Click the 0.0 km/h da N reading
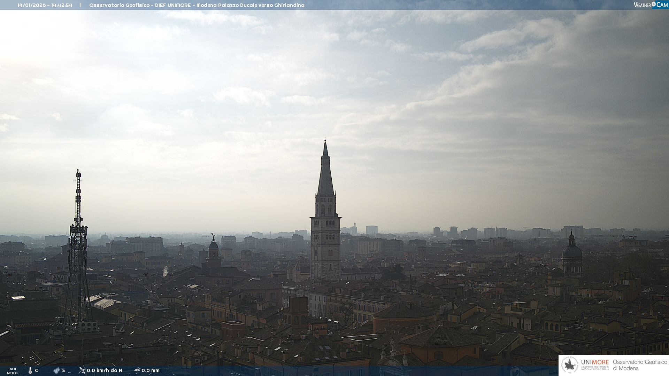 [x=105, y=370]
